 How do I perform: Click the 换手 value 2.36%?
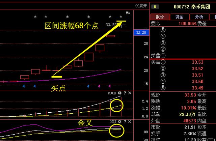tap(190, 134)
